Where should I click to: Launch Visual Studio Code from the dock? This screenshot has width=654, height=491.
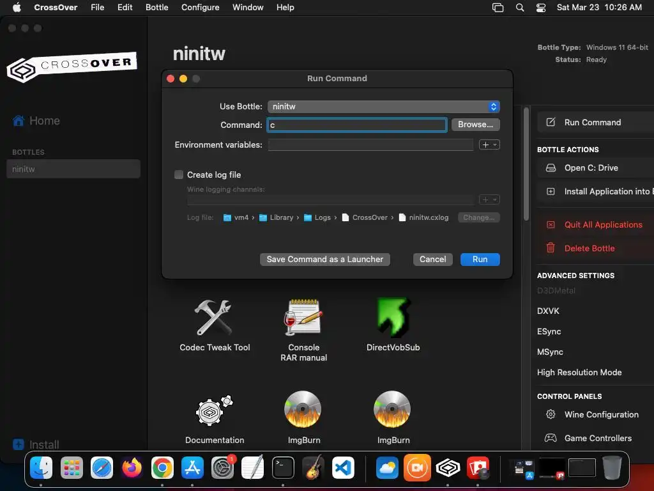(343, 467)
